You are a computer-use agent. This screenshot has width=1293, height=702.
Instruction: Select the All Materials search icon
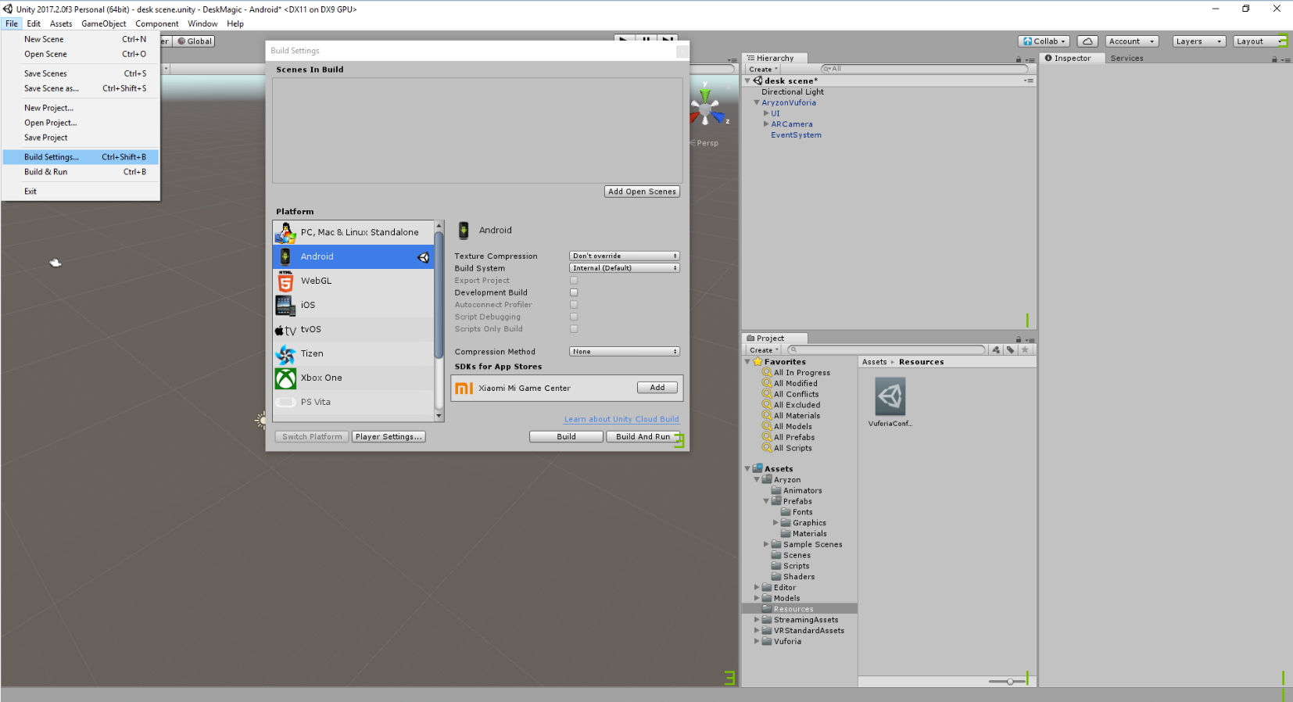click(767, 416)
